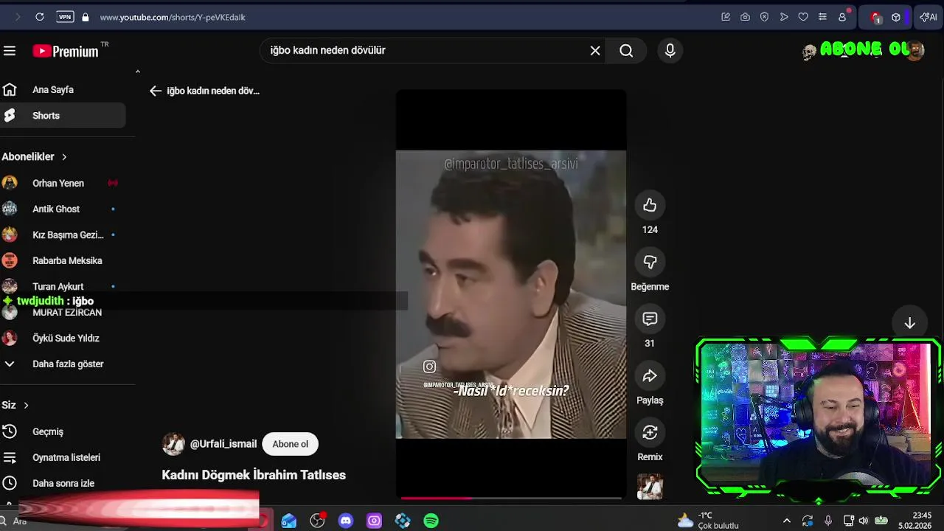Viewport: 944px width, 531px height.
Task: Start voice search with the microphone
Action: pos(670,51)
